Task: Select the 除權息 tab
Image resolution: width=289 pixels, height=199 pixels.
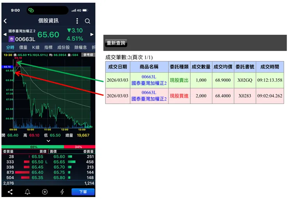Action: click(x=80, y=48)
